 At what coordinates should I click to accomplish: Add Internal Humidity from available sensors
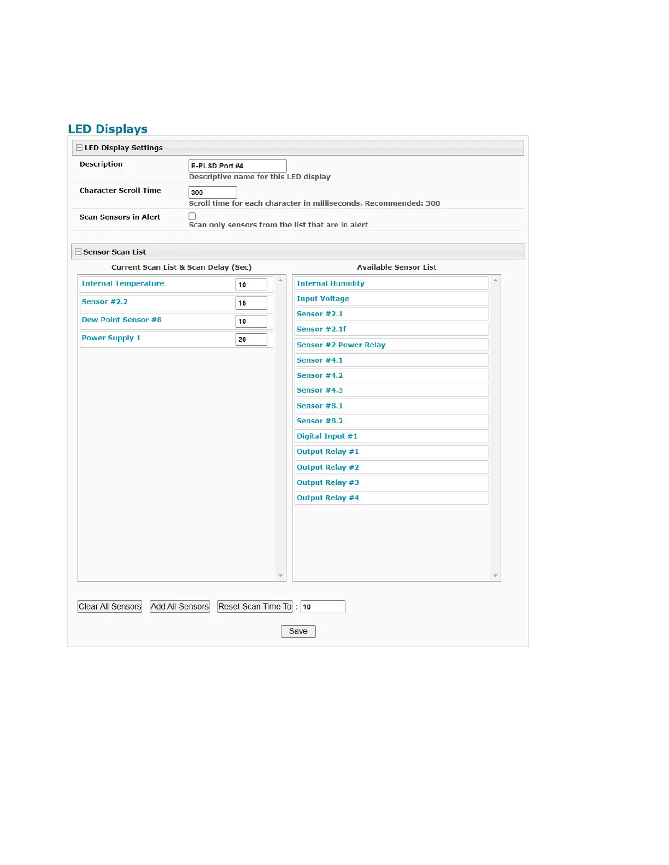[391, 283]
